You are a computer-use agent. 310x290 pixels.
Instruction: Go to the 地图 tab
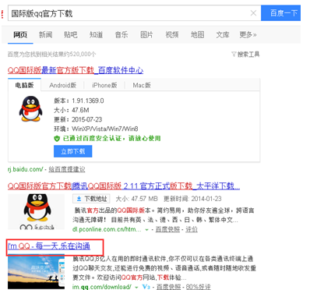[x=197, y=34]
